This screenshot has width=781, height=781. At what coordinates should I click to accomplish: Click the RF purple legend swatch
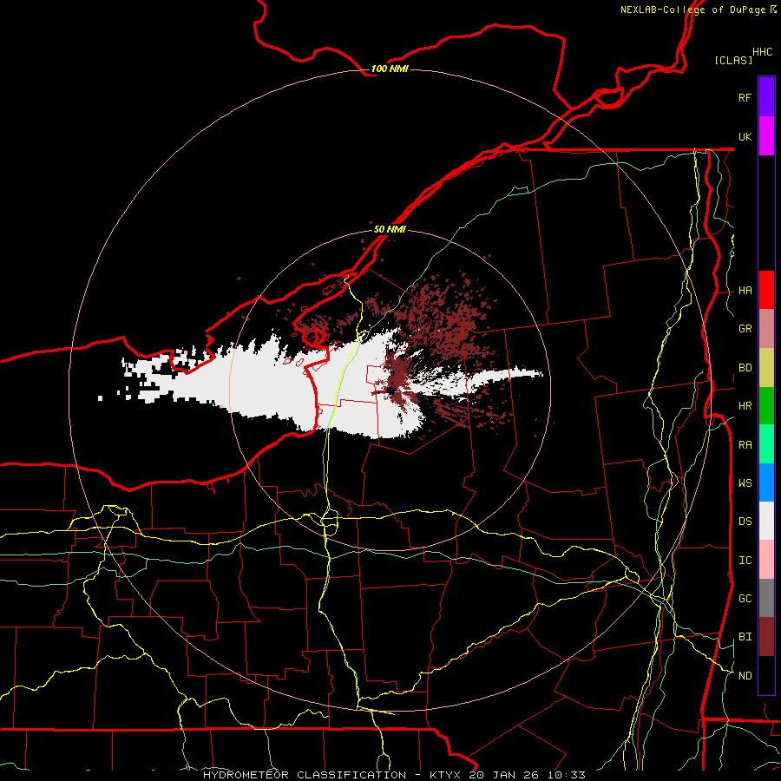coord(766,97)
